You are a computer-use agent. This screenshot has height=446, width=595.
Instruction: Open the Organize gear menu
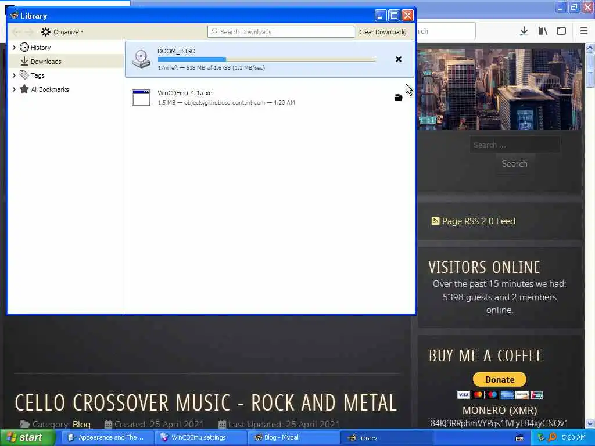point(62,32)
